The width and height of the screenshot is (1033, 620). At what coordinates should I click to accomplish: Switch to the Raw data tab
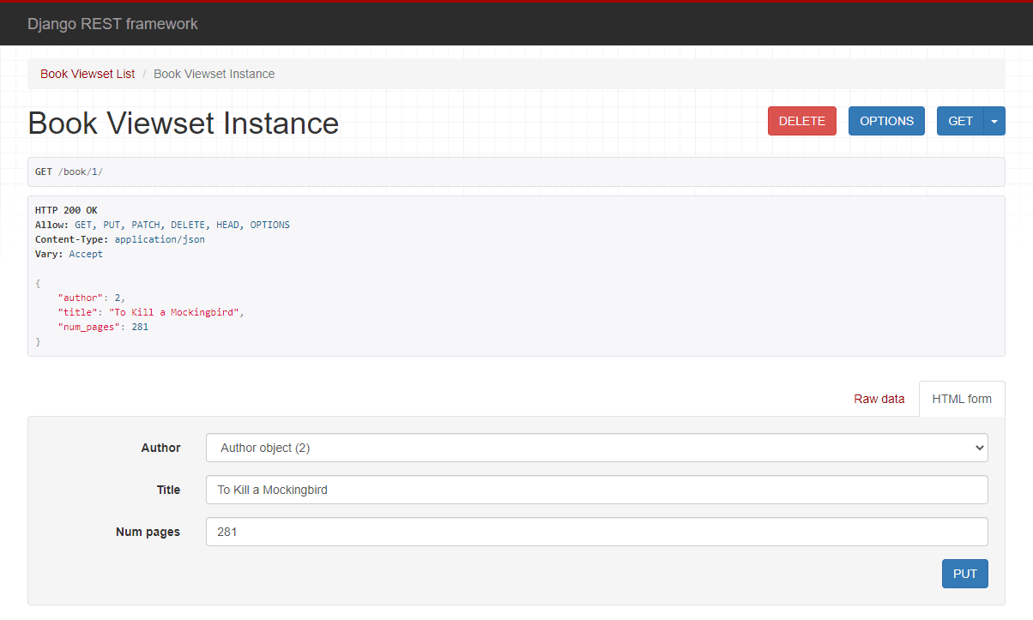tap(879, 399)
